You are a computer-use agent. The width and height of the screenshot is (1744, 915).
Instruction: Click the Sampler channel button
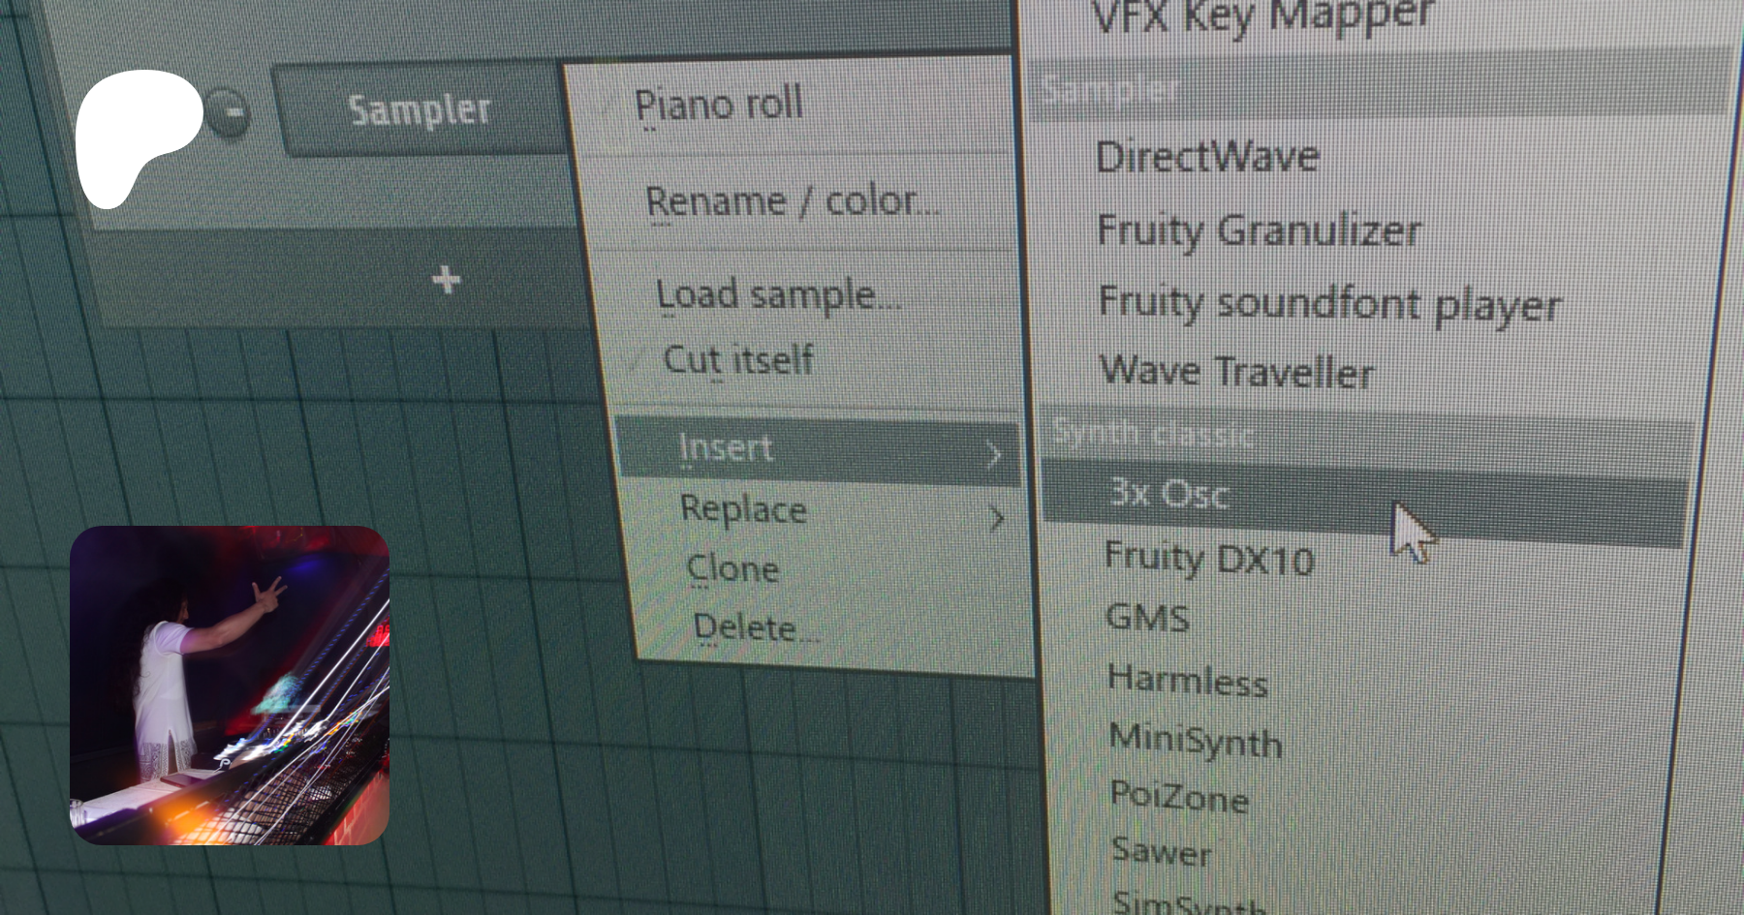(419, 109)
